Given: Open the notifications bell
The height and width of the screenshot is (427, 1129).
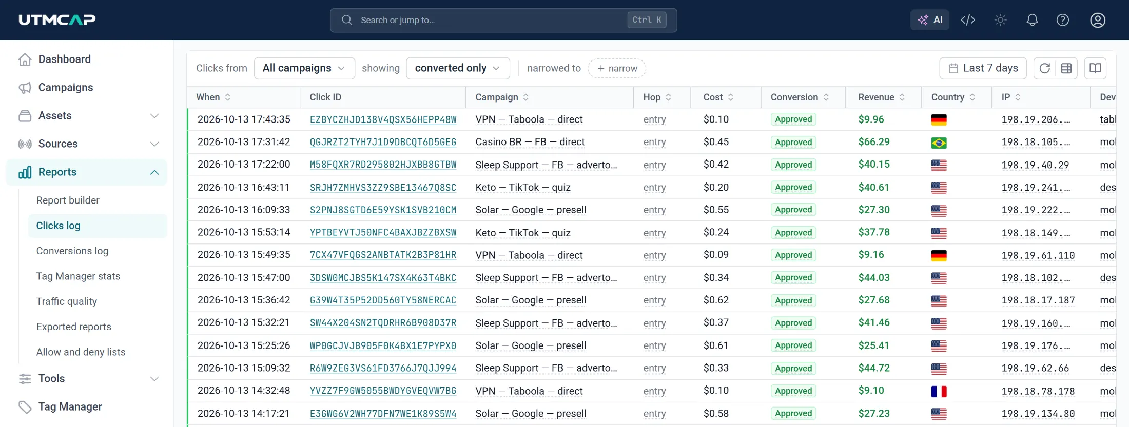Looking at the screenshot, I should (1032, 20).
